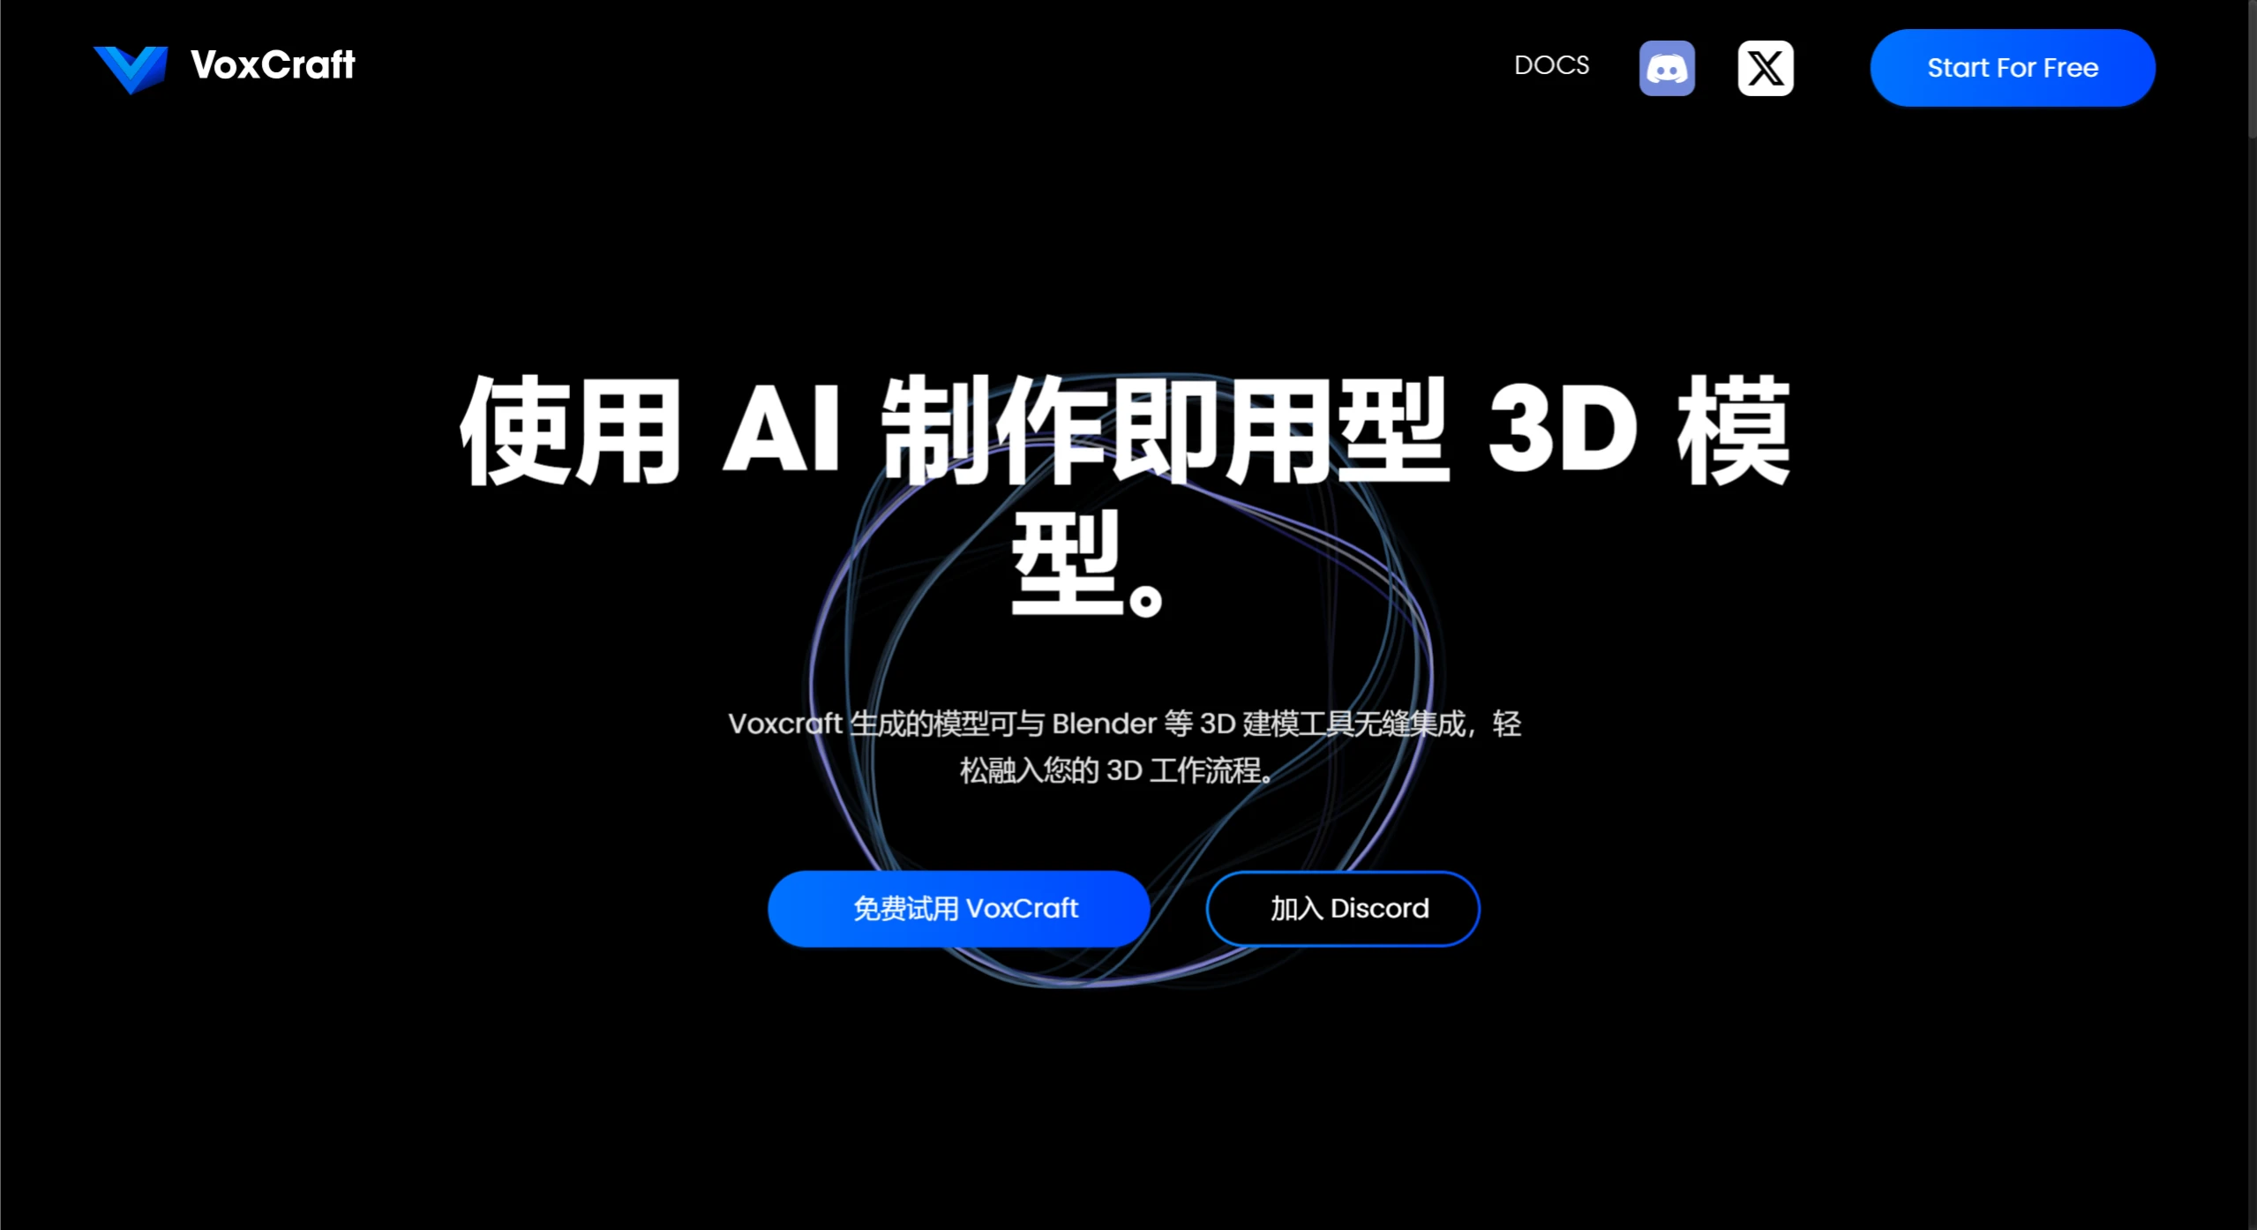Click the blue pill-shaped signup button top right
This screenshot has width=2257, height=1230.
click(x=2013, y=67)
